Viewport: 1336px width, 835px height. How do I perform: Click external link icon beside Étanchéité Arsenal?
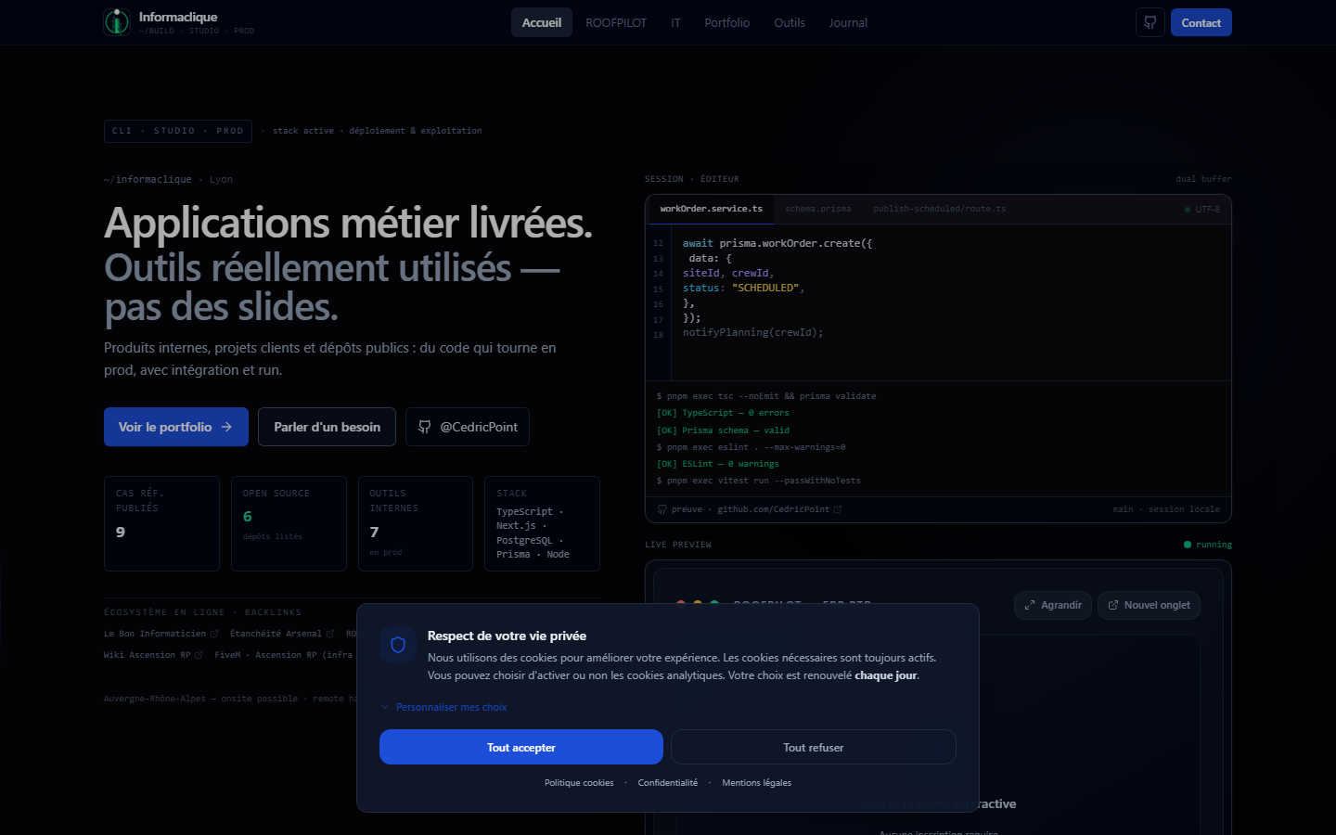330,634
